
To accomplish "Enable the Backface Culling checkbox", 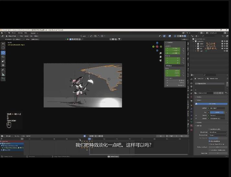I will pos(209,129).
